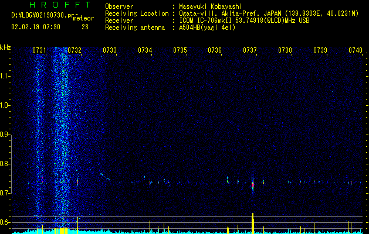
Task: Click the kHz axis unit label
Action: tap(5, 47)
